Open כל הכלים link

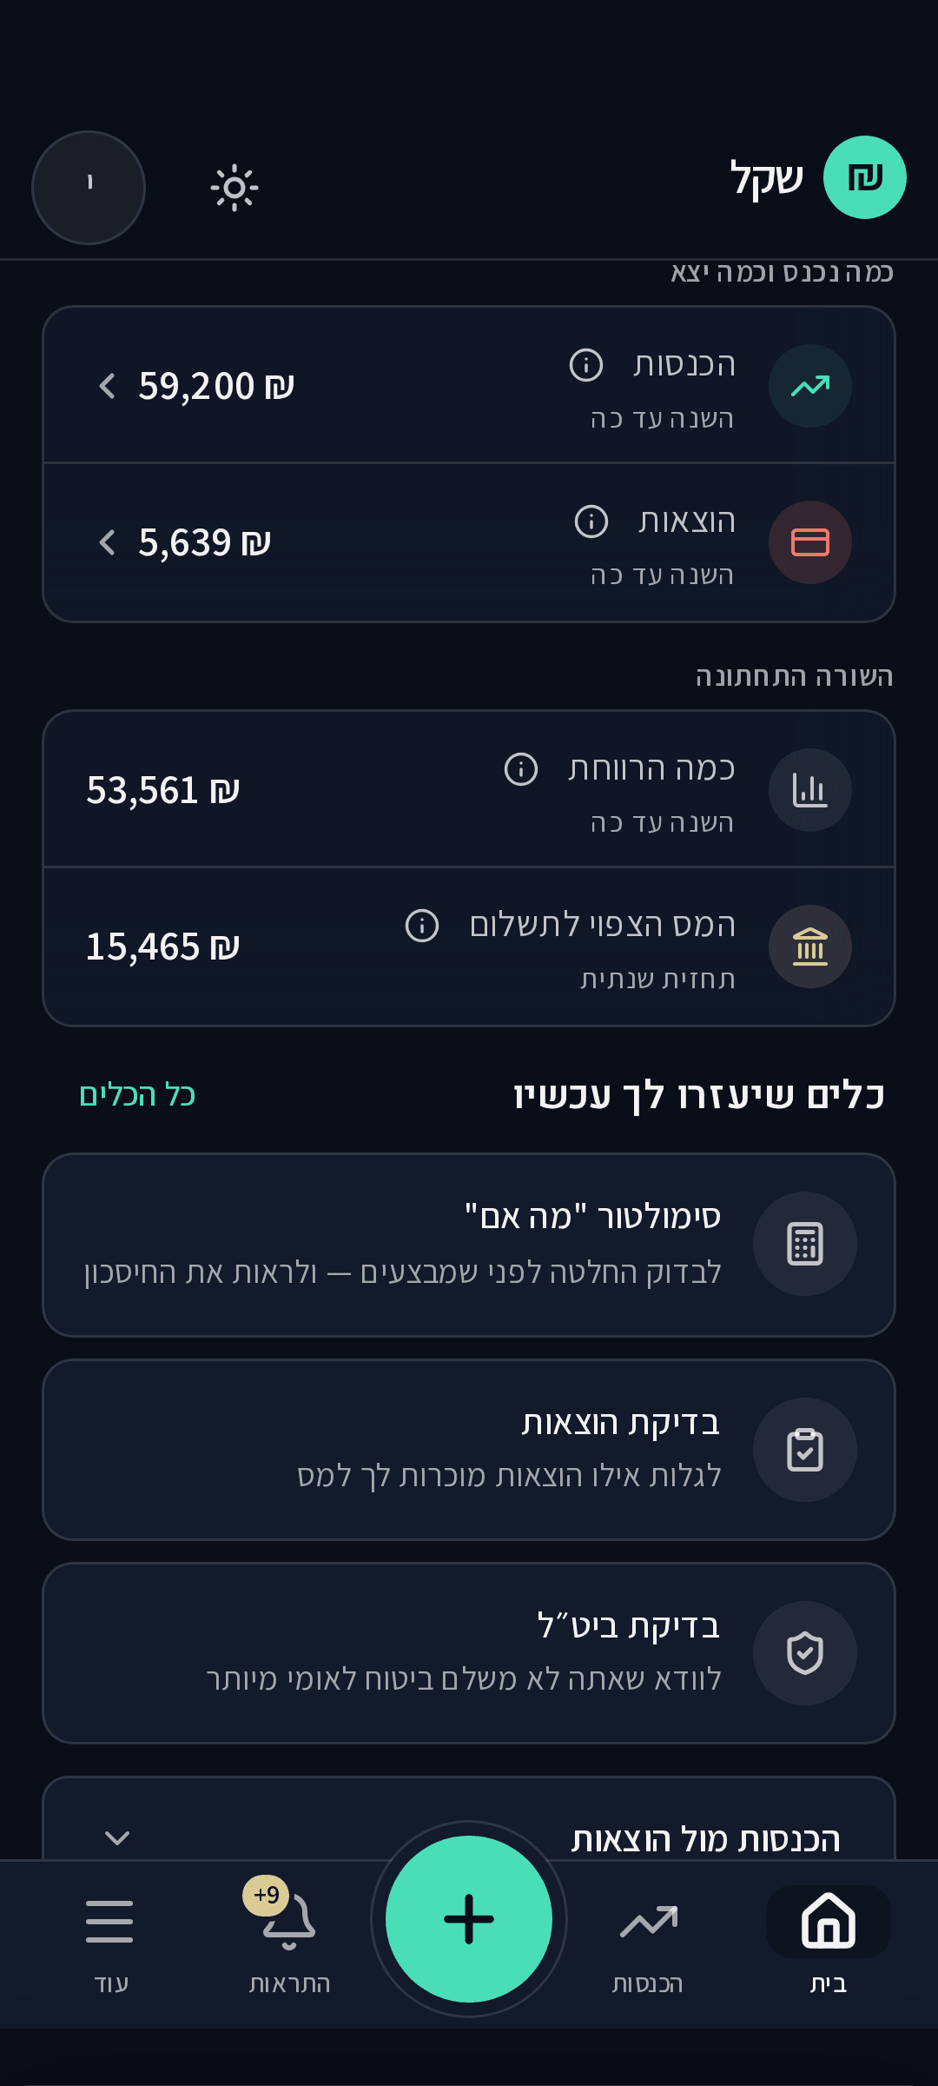(137, 1095)
